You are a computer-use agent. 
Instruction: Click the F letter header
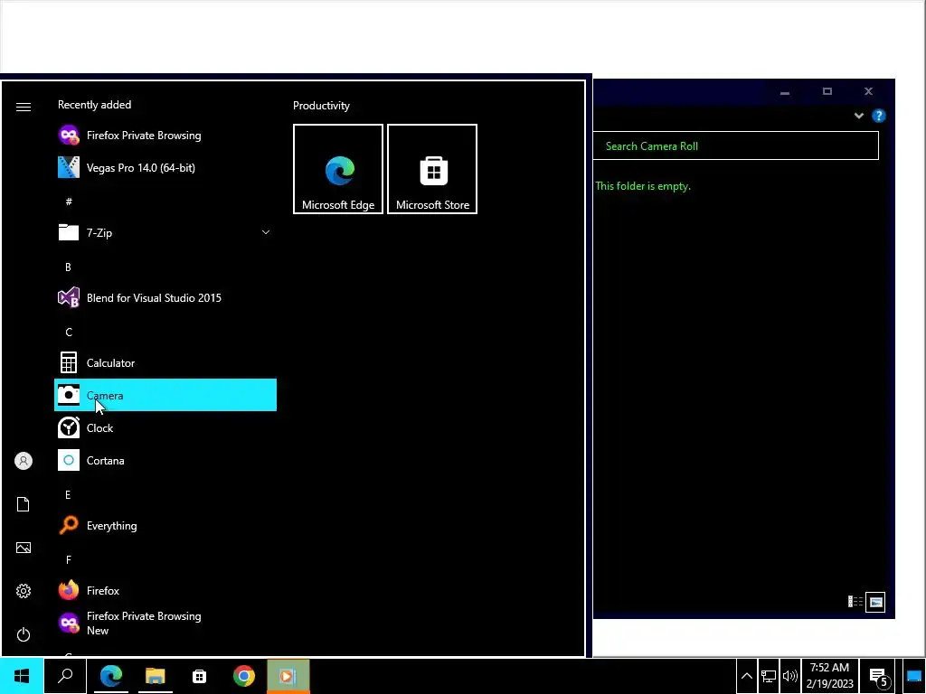[69, 560]
